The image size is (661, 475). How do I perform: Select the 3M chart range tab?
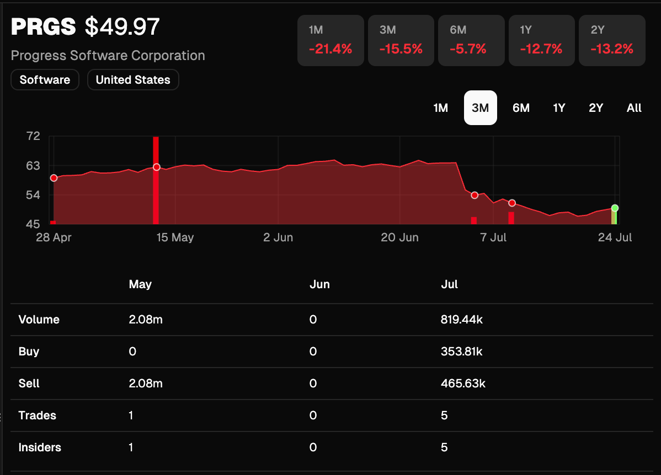tap(480, 108)
